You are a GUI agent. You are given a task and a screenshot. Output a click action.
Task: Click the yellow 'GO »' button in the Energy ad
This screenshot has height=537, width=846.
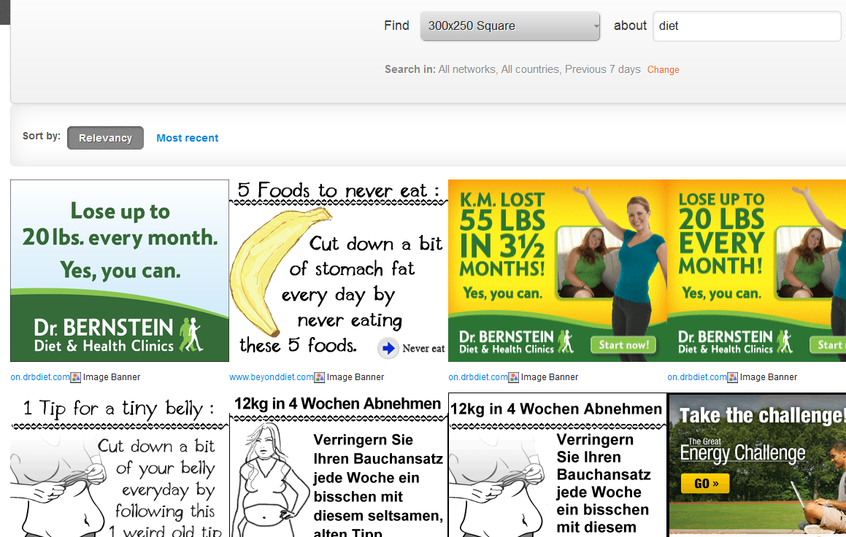click(x=705, y=484)
